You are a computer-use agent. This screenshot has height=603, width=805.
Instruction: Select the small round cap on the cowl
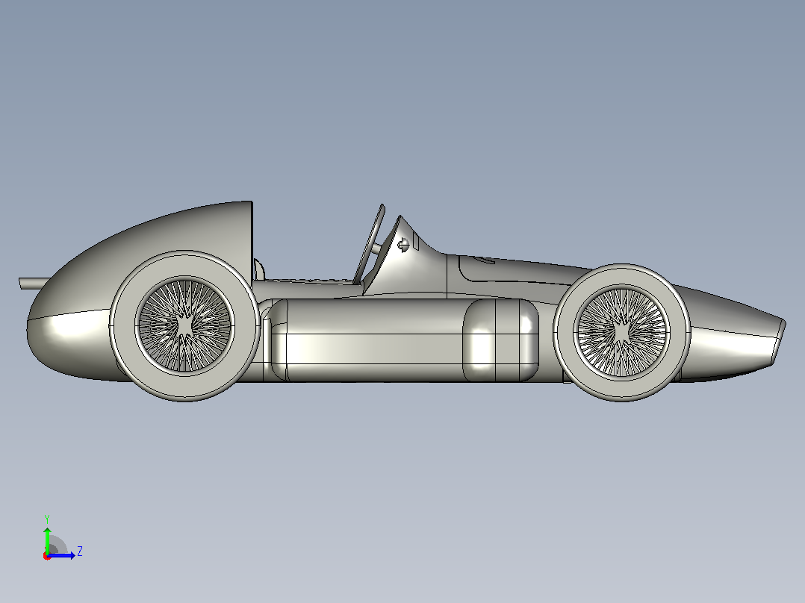(x=403, y=246)
